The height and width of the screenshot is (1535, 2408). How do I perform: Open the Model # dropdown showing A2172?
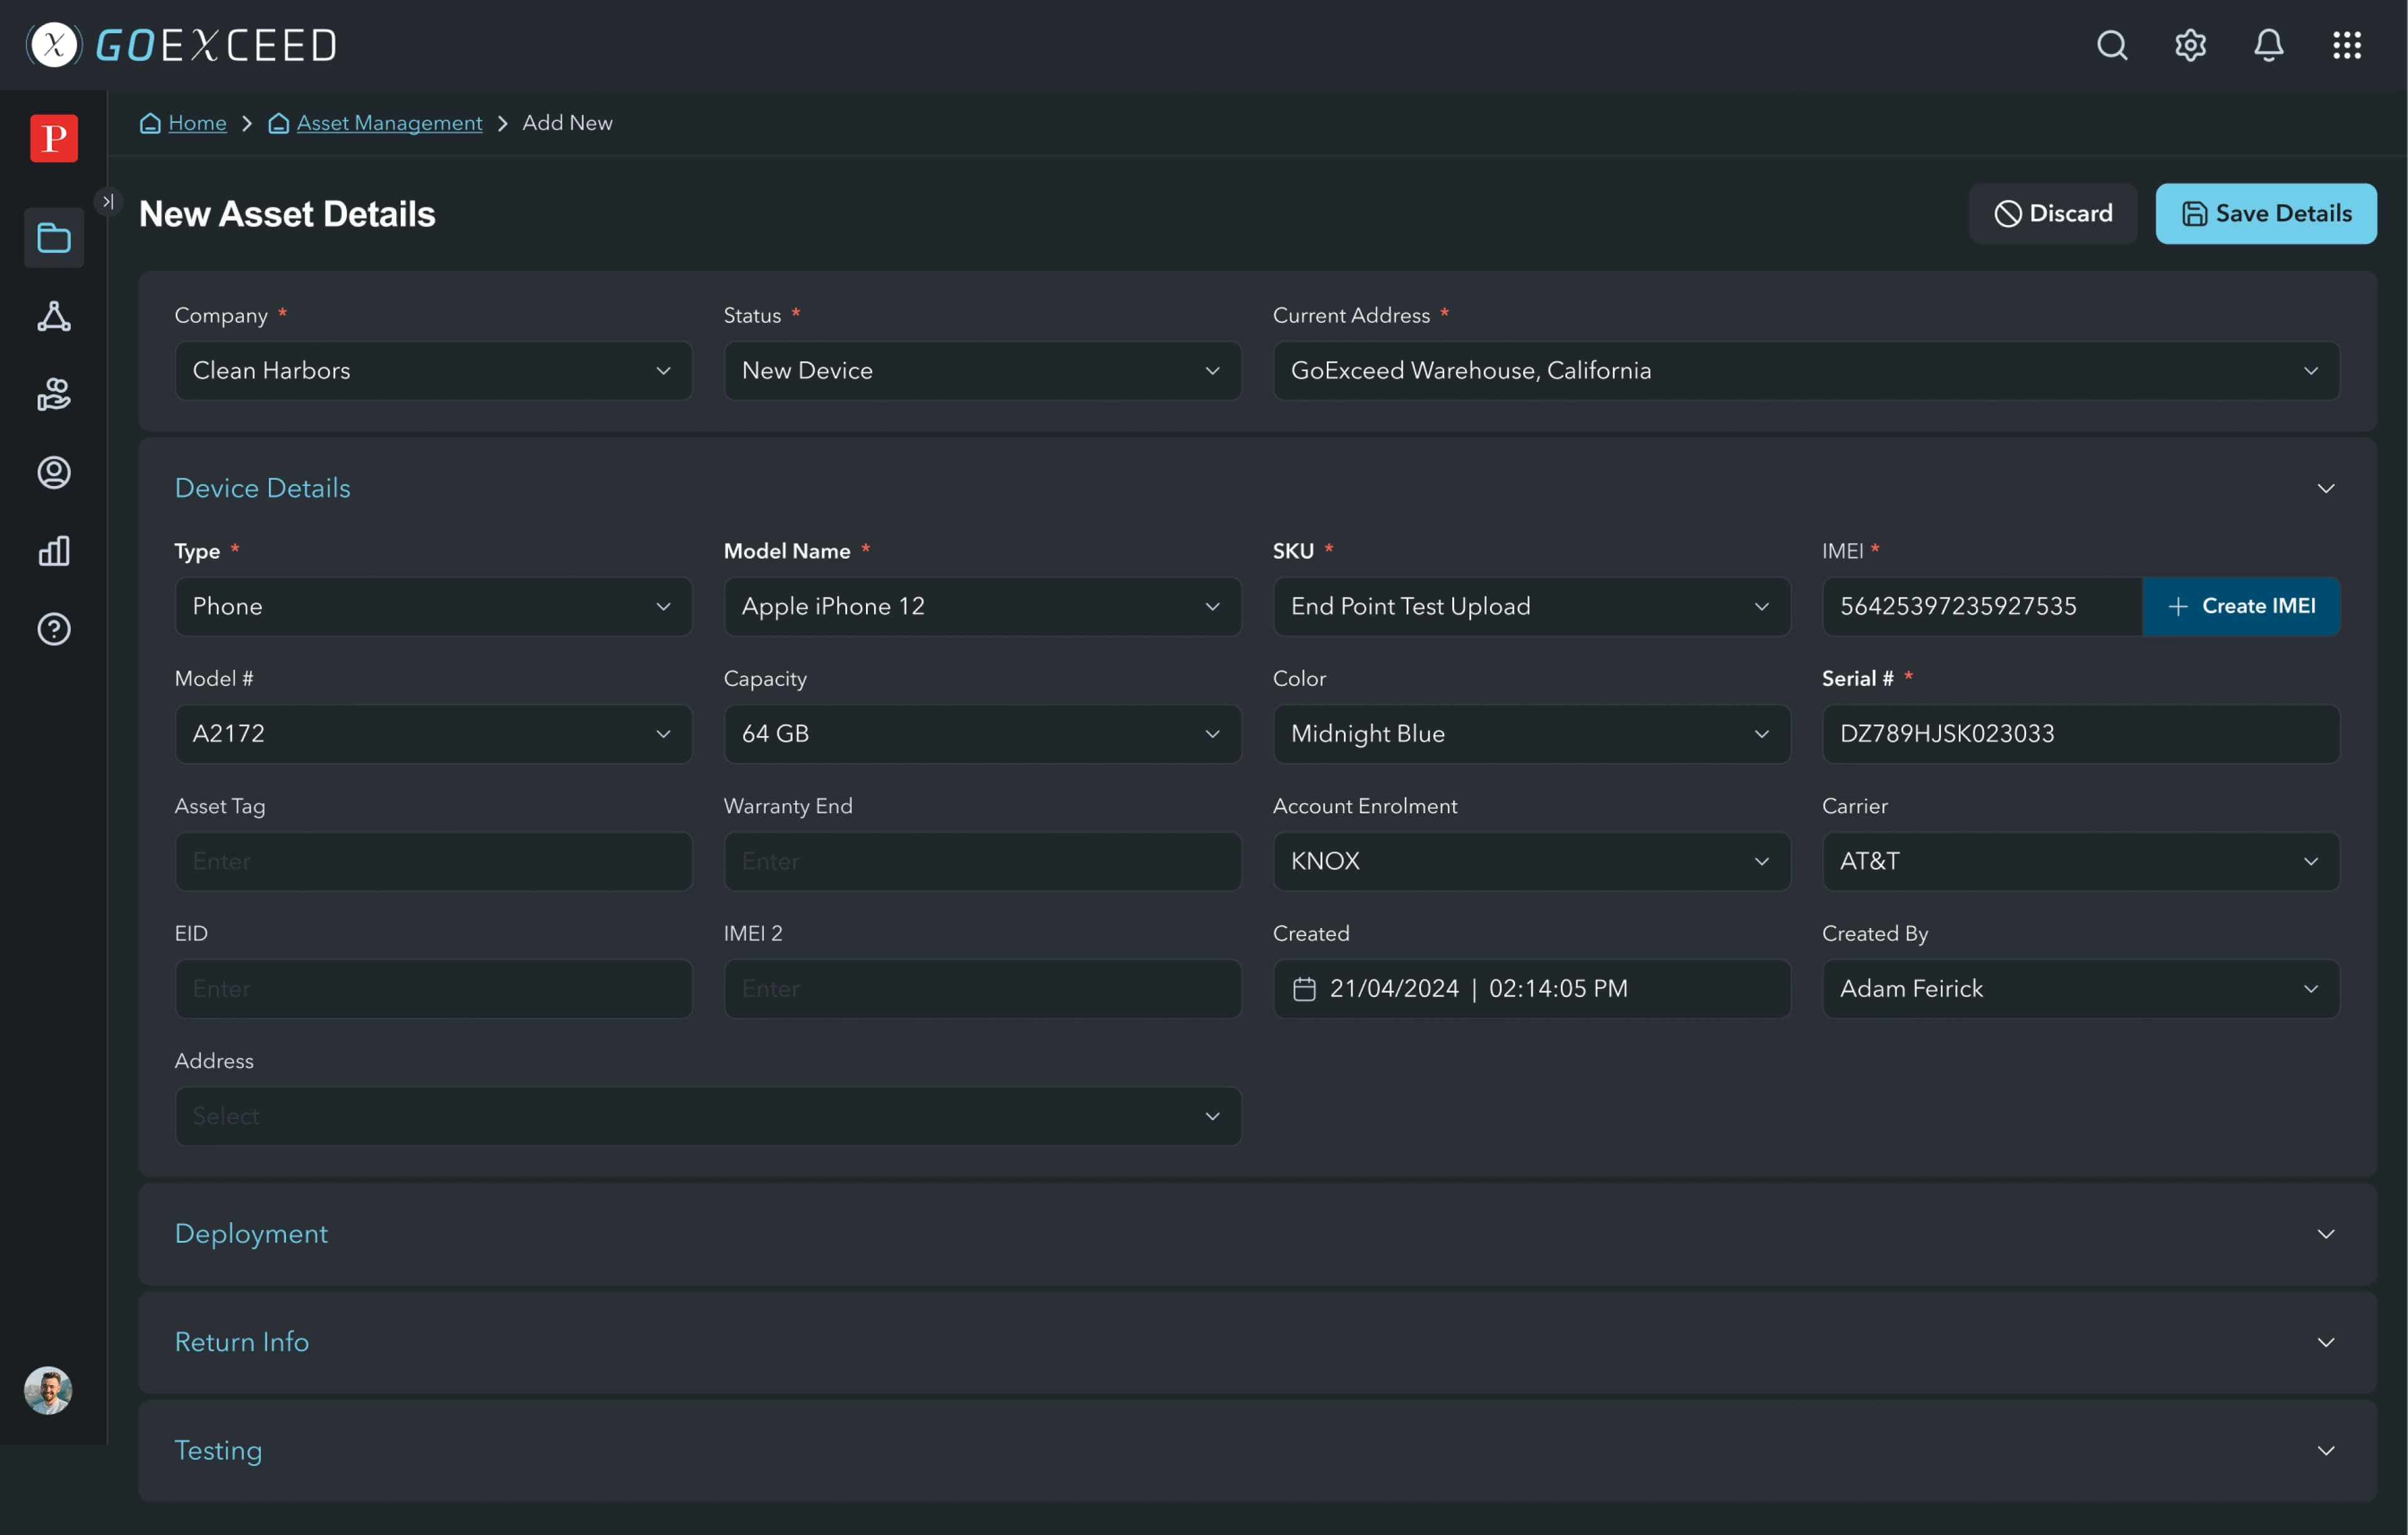(433, 734)
